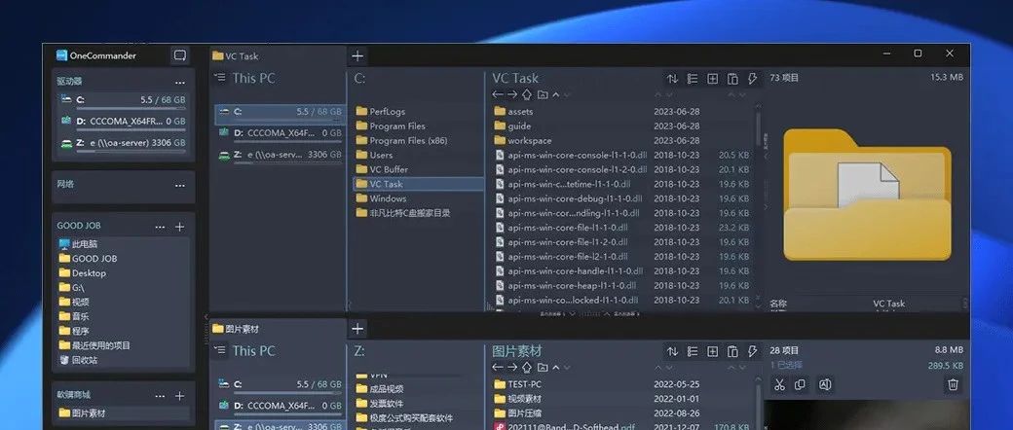The width and height of the screenshot is (1013, 430).
Task: Open 视频 favorite folder
Action: [74, 303]
